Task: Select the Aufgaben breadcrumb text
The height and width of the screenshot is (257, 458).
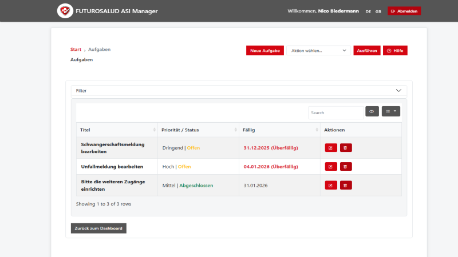Action: (x=99, y=49)
